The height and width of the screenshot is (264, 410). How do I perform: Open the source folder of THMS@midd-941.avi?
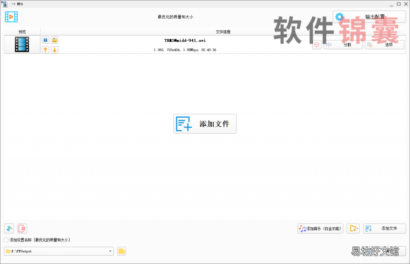click(54, 40)
